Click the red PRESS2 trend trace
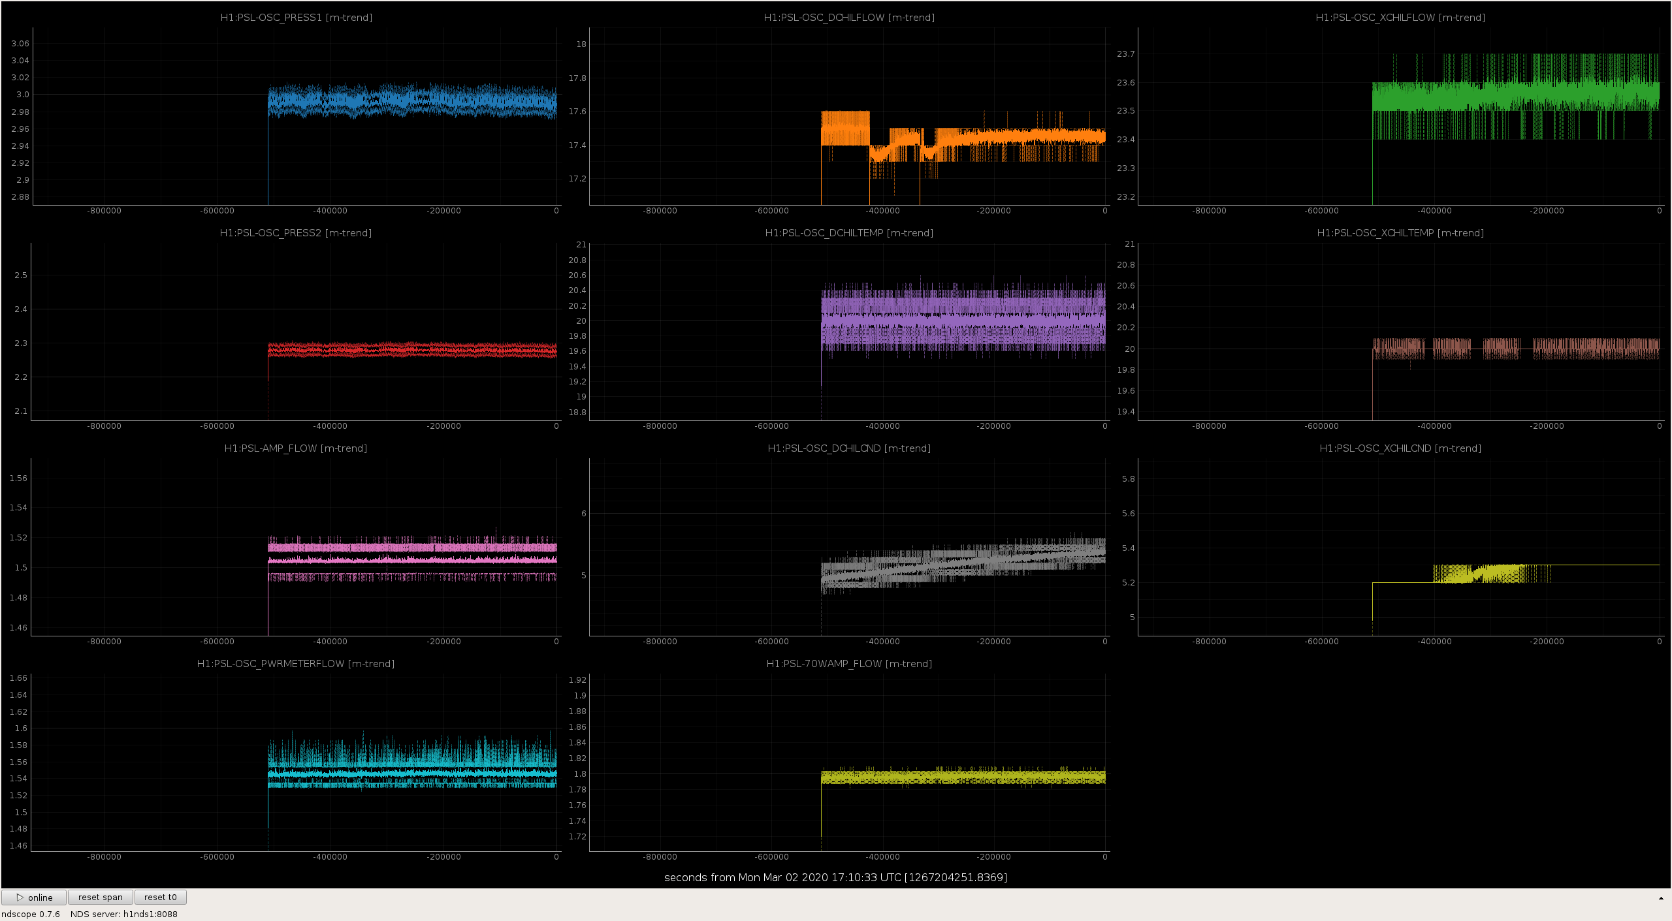Image resolution: width=1672 pixels, height=921 pixels. (x=411, y=350)
